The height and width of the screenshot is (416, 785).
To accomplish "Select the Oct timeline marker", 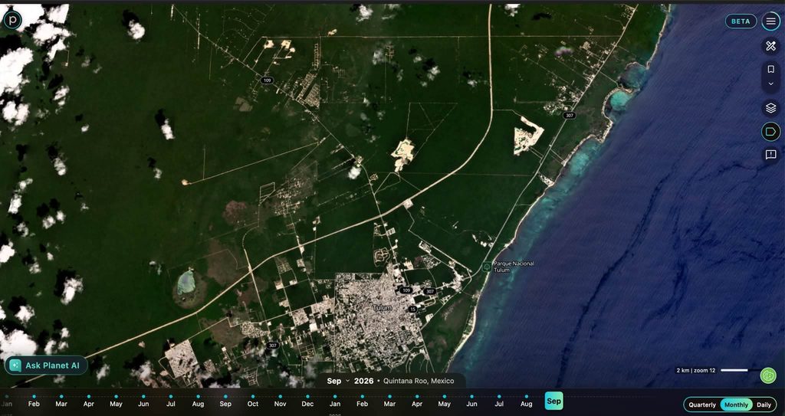I will [253, 402].
